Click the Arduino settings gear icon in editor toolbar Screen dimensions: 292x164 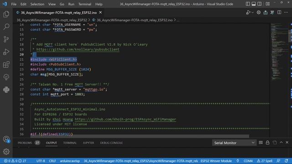click(x=259, y=12)
